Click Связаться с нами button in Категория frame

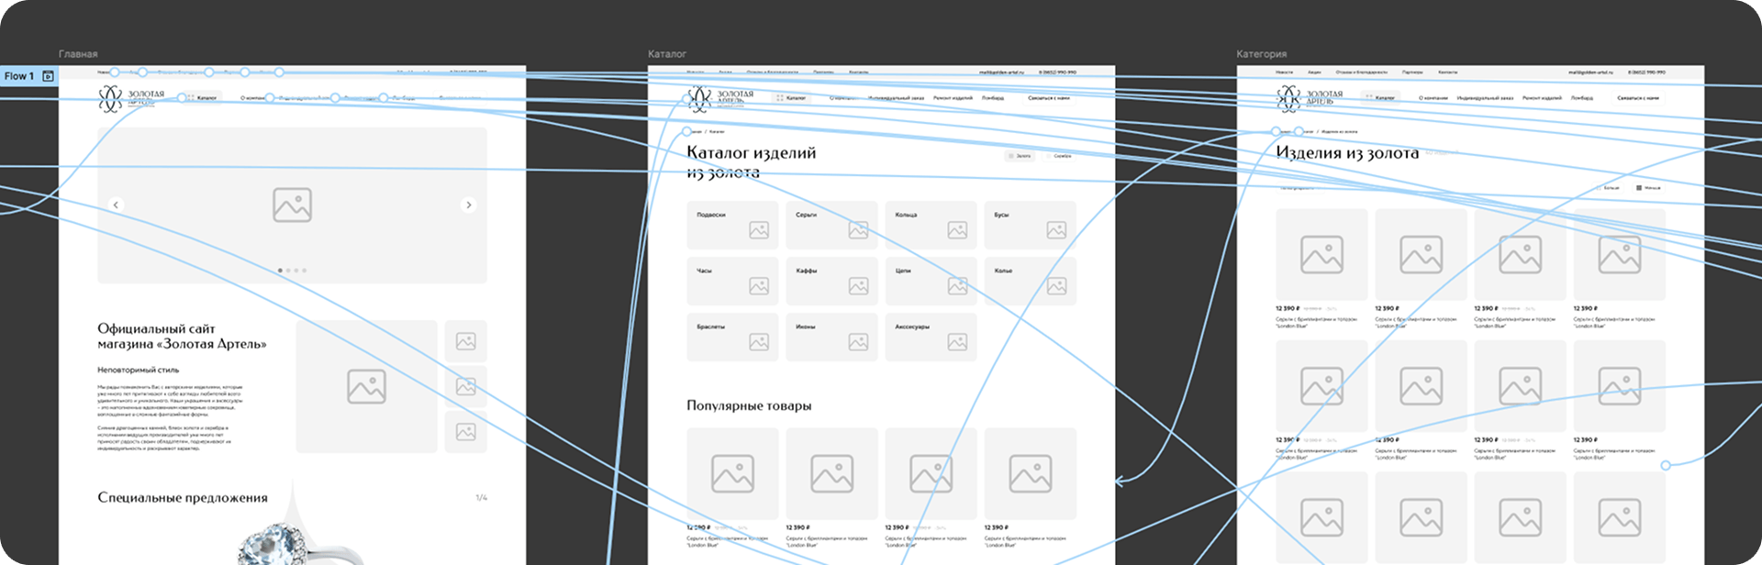1638,97
